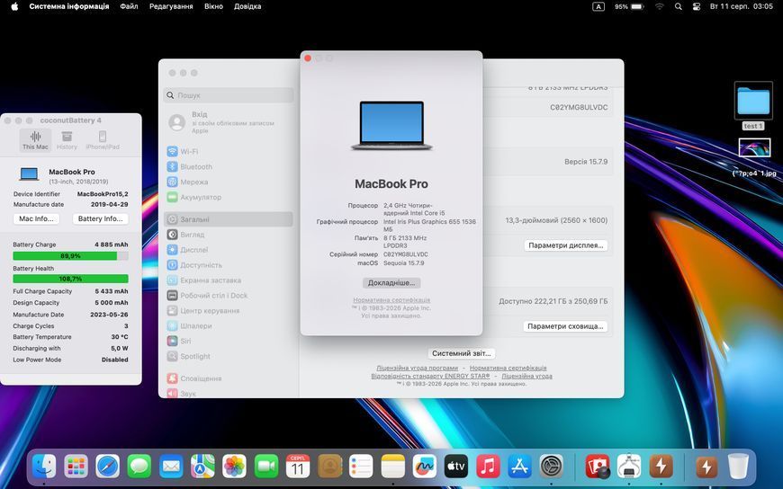Open the Music app in the Dock
Screen dimensions: 783x489
(x=488, y=467)
